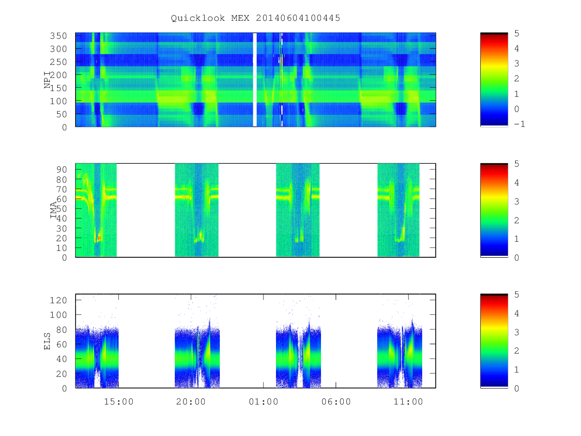Click the 3 label on IMA color scale

pyautogui.click(x=517, y=201)
